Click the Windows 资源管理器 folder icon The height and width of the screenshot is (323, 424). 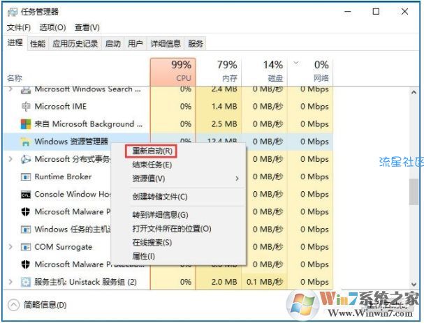pyautogui.click(x=26, y=142)
